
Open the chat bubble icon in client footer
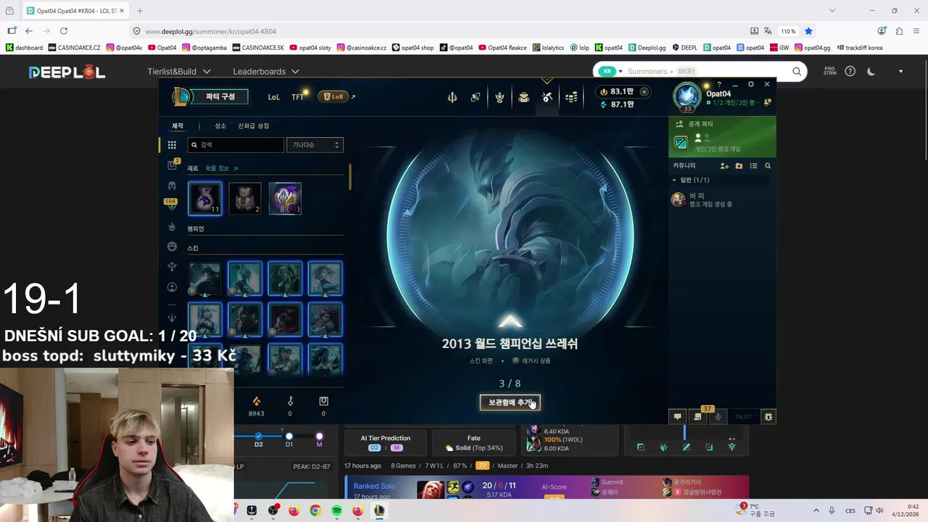click(678, 416)
